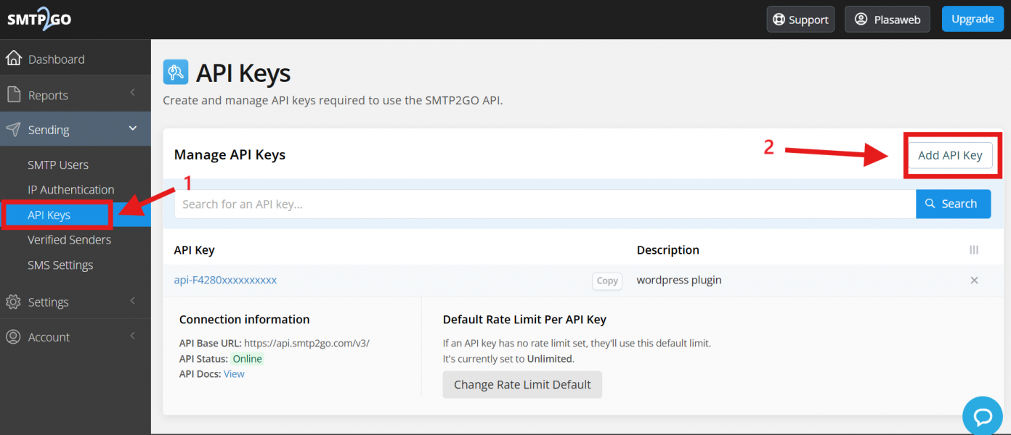Screen dimensions: 1011x435
Task: Click the user avatar icon beside Plasaweb
Action: pos(861,20)
